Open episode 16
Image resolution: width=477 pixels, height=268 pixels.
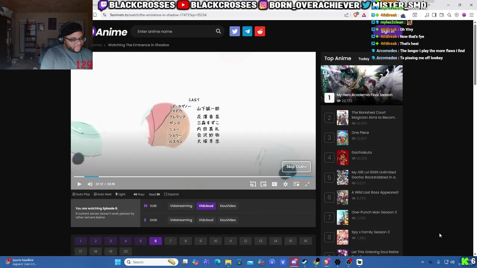pos(306,241)
